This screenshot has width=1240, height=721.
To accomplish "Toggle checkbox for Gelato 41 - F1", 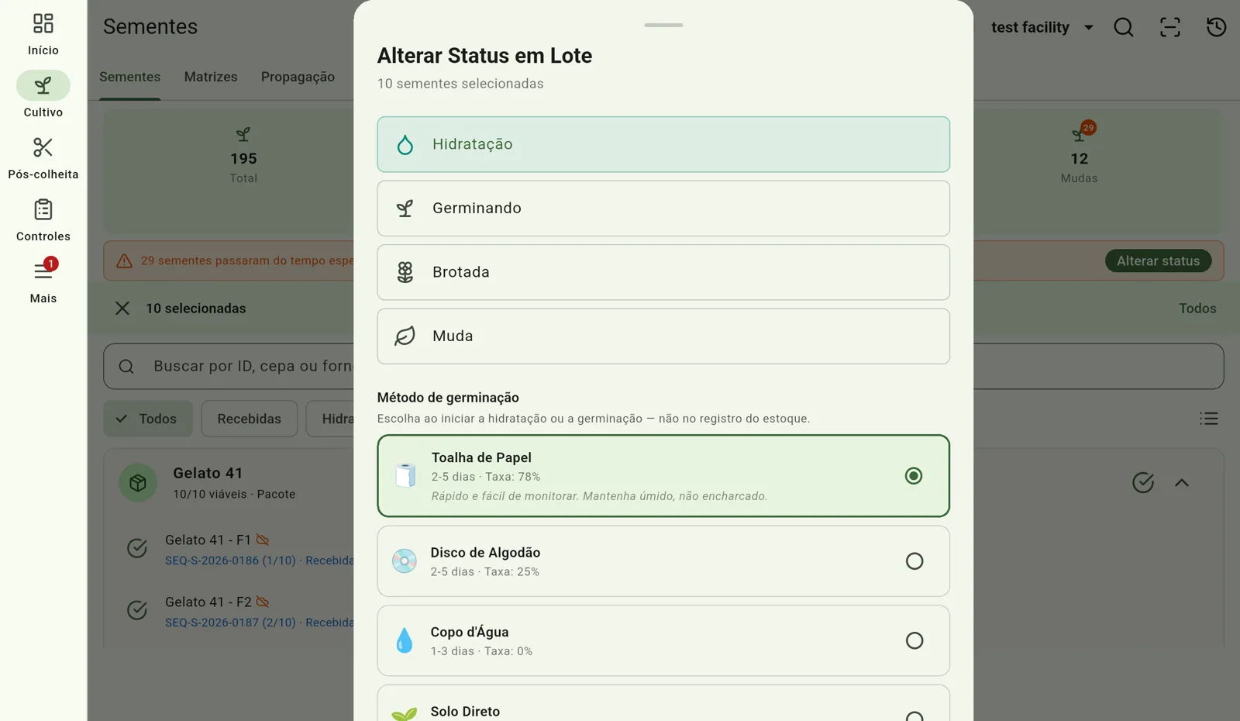I will pos(137,548).
